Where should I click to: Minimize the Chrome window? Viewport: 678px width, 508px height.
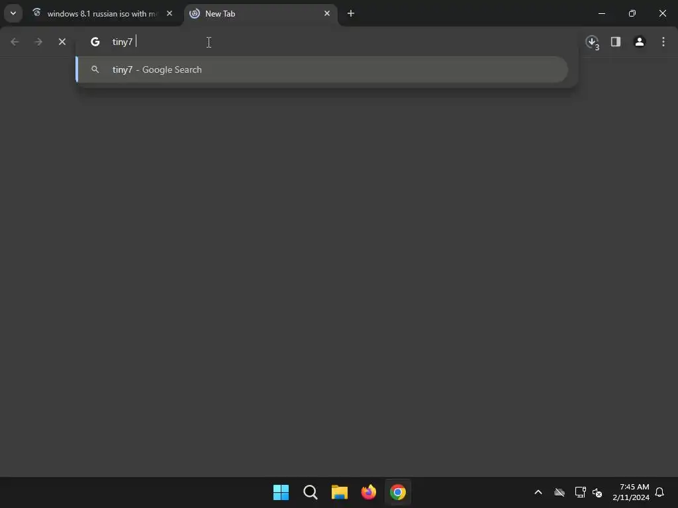[601, 13]
